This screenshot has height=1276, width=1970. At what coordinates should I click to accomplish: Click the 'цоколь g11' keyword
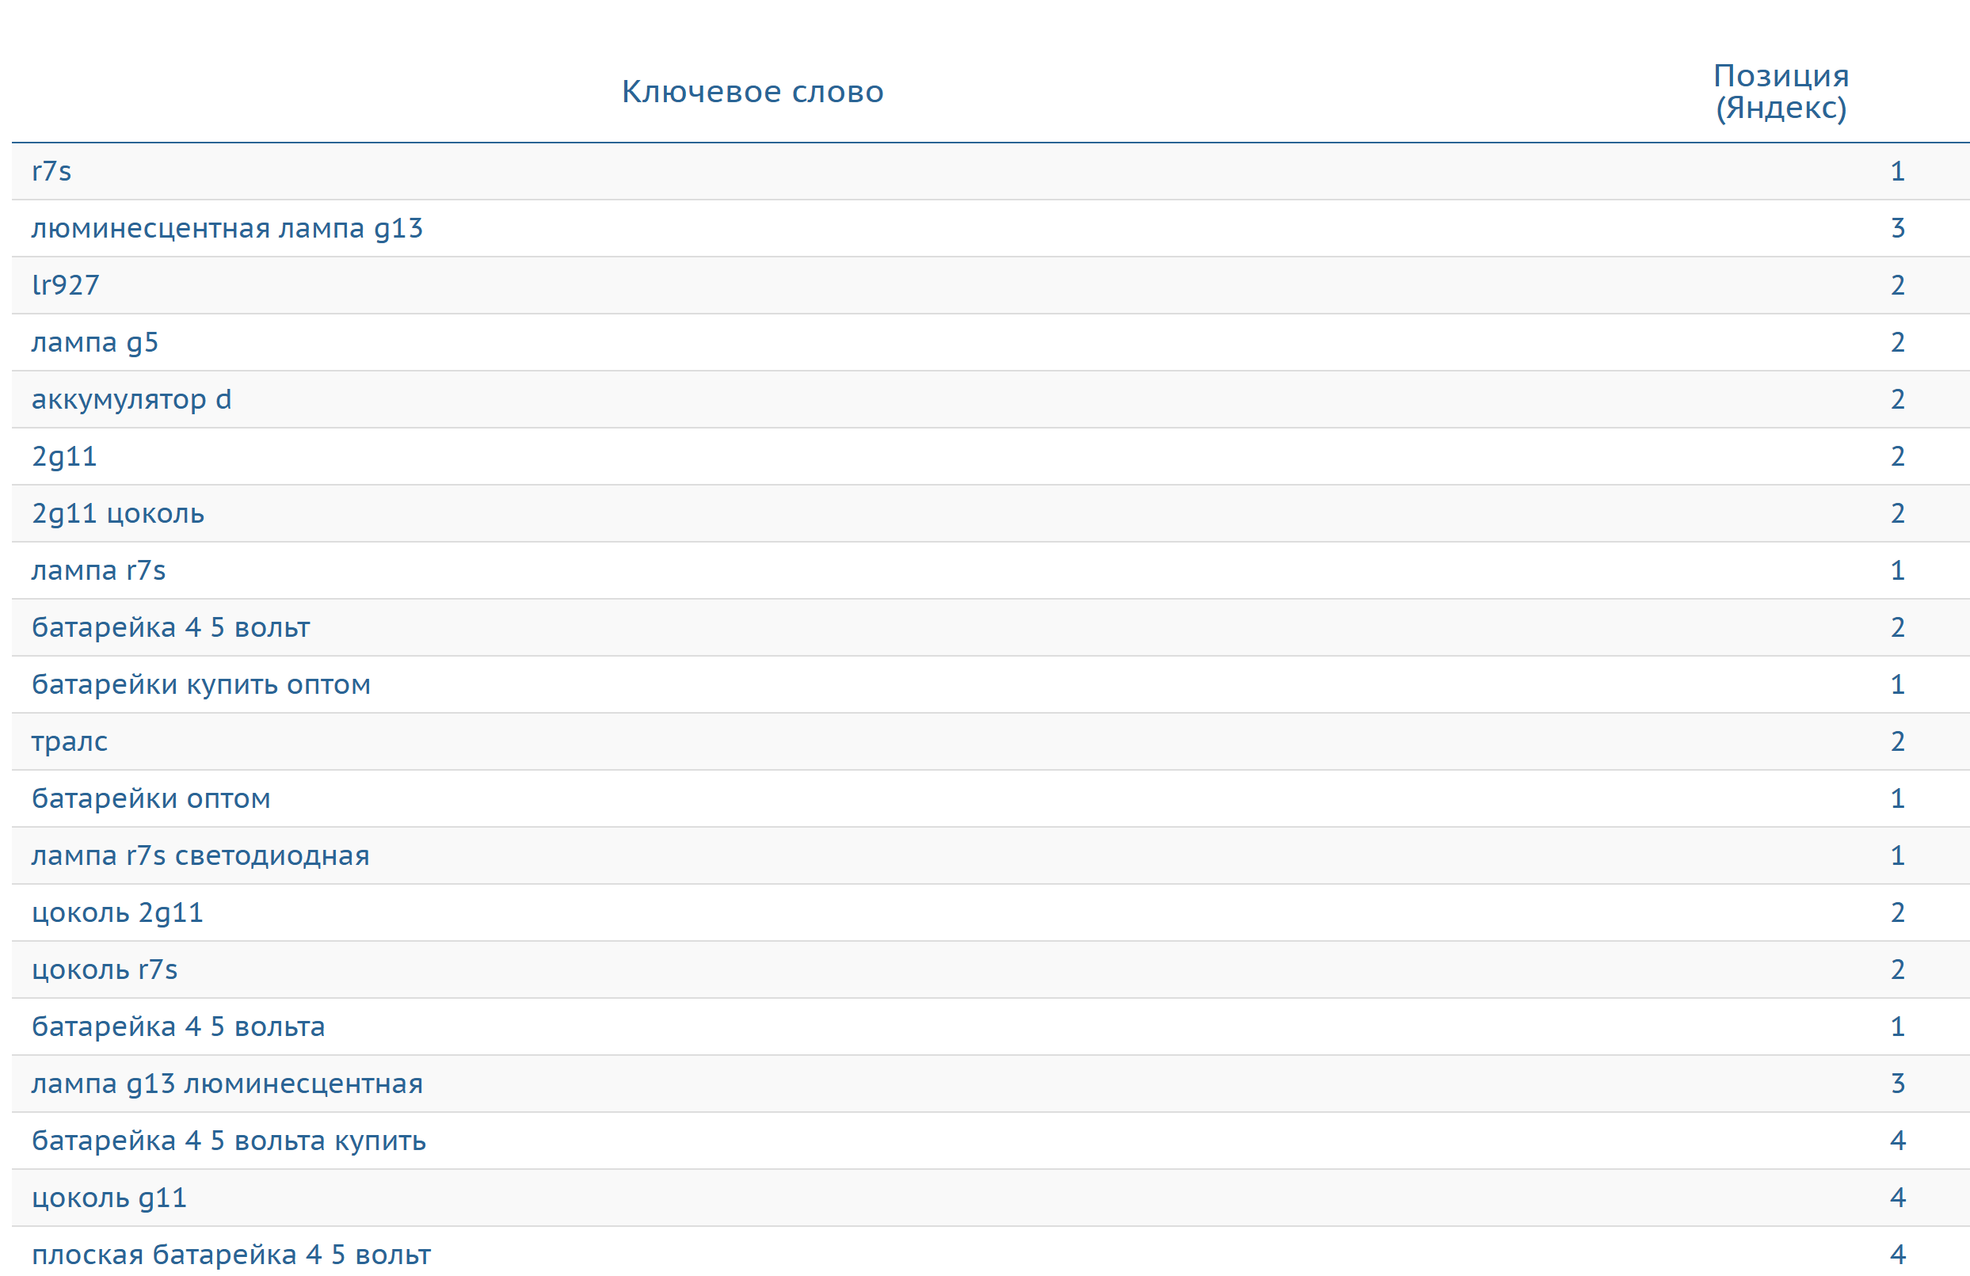(109, 1198)
